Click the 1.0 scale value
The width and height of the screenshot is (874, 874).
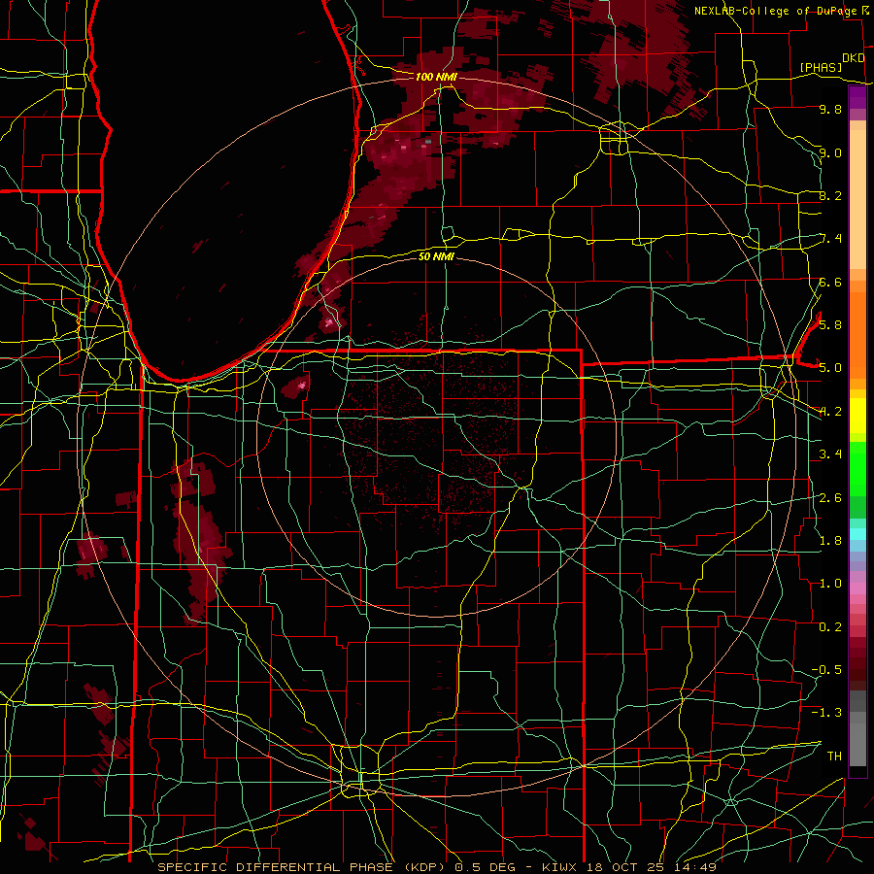[x=830, y=583]
